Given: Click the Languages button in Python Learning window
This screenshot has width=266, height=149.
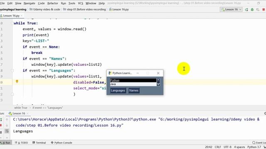Looking at the screenshot, I should (118, 91).
